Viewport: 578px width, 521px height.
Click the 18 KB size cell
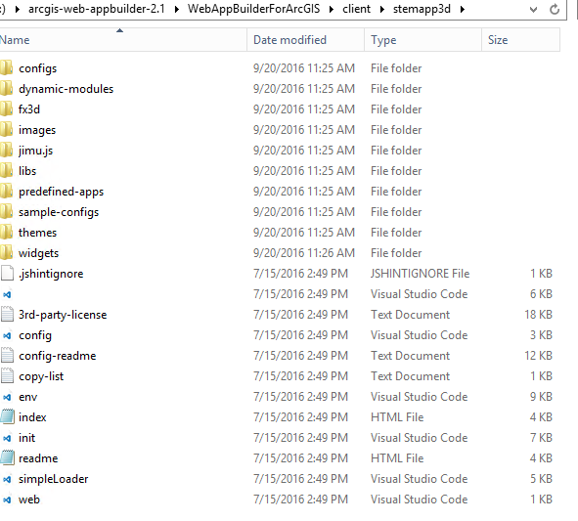[538, 315]
